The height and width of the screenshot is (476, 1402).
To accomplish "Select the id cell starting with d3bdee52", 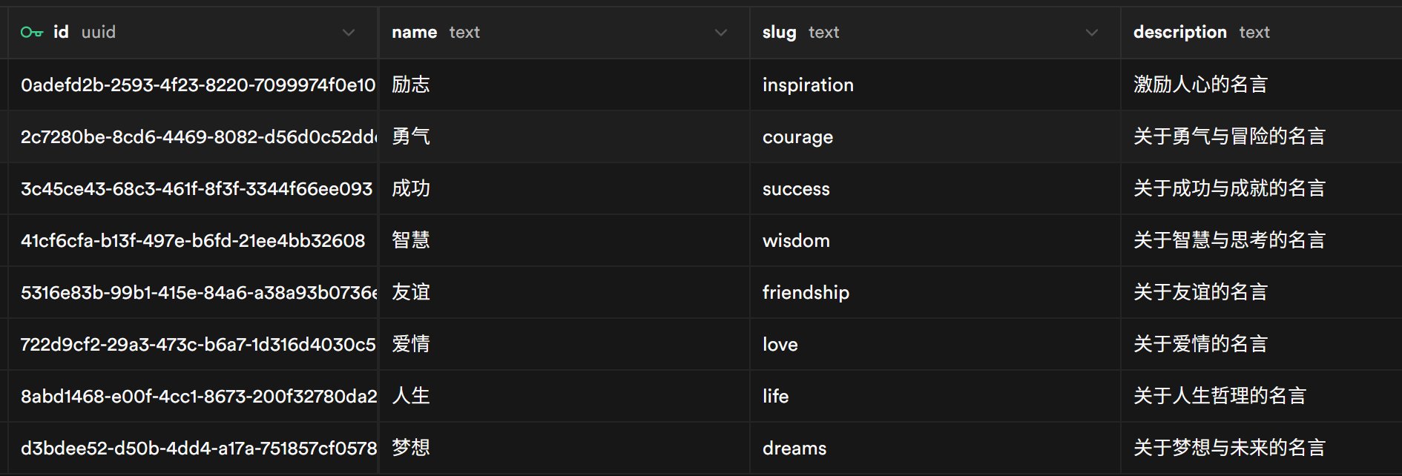I will (197, 449).
